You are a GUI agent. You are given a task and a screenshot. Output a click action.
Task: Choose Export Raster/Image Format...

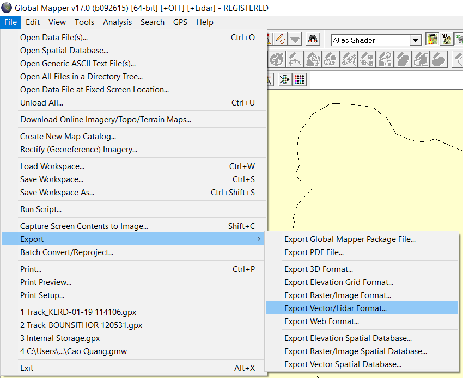362,295
